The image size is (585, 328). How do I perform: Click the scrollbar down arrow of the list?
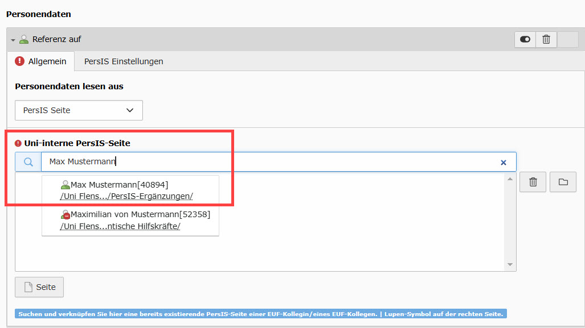pyautogui.click(x=510, y=265)
